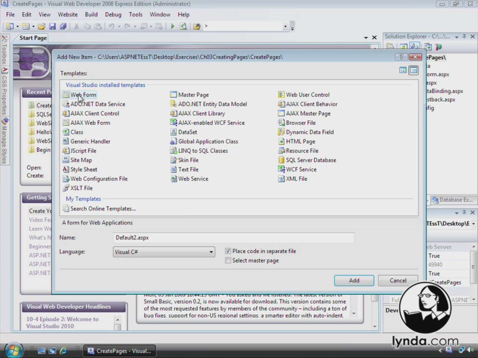478x358 pixels.
Task: Select the Start Page tab
Action: pyautogui.click(x=33, y=38)
